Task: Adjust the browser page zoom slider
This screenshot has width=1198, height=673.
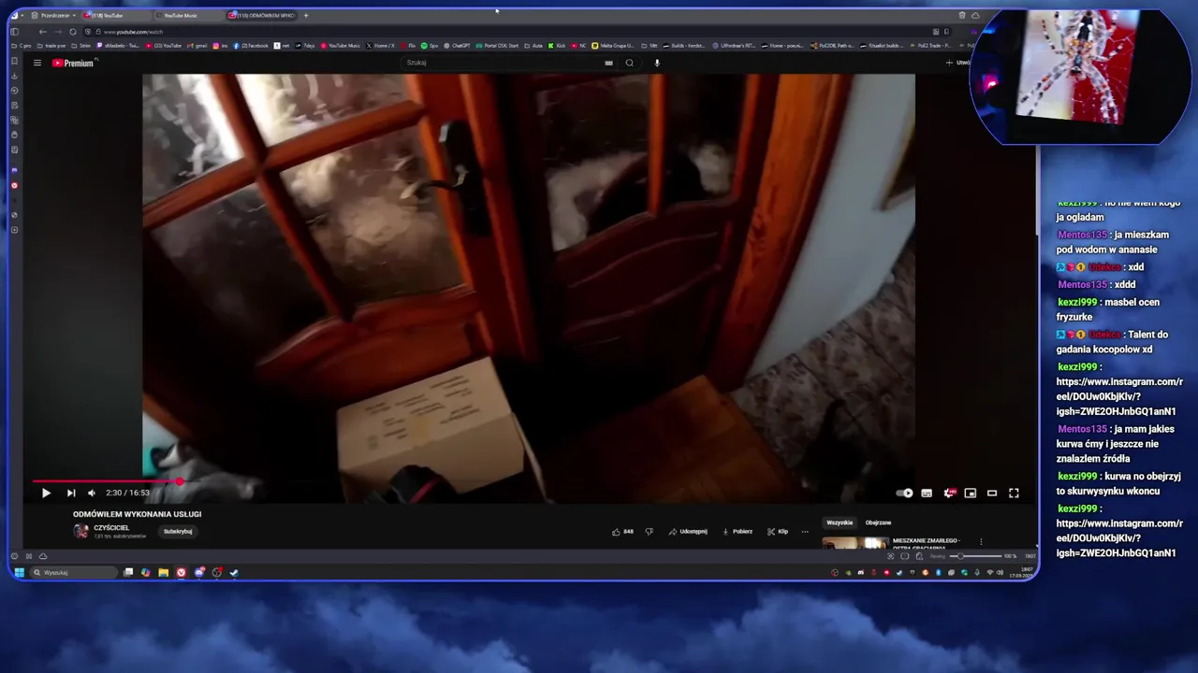Action: 974,556
